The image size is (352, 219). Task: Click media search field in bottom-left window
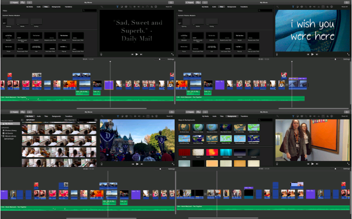click(86, 120)
